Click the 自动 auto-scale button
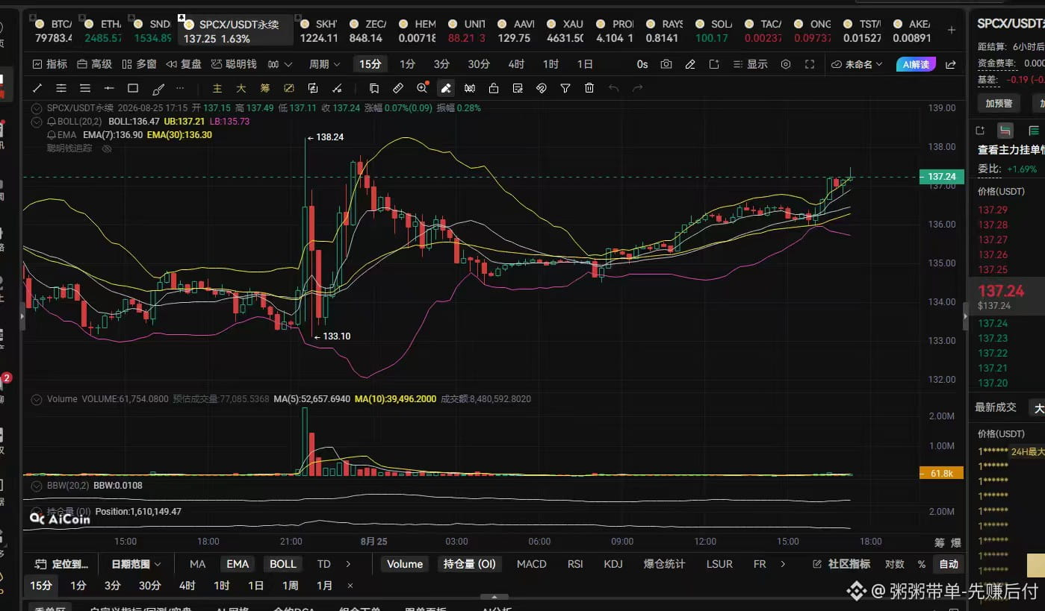Screen dimensions: 1045x611 pos(948,564)
